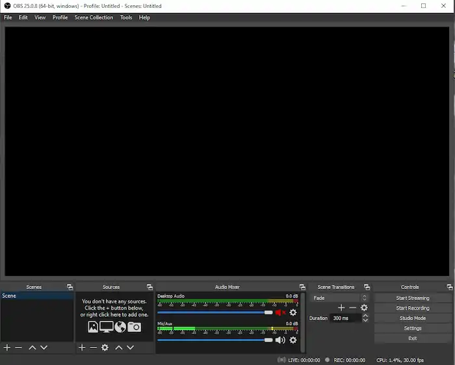Add a new source with plus icon
455x365 pixels.
tap(82, 347)
